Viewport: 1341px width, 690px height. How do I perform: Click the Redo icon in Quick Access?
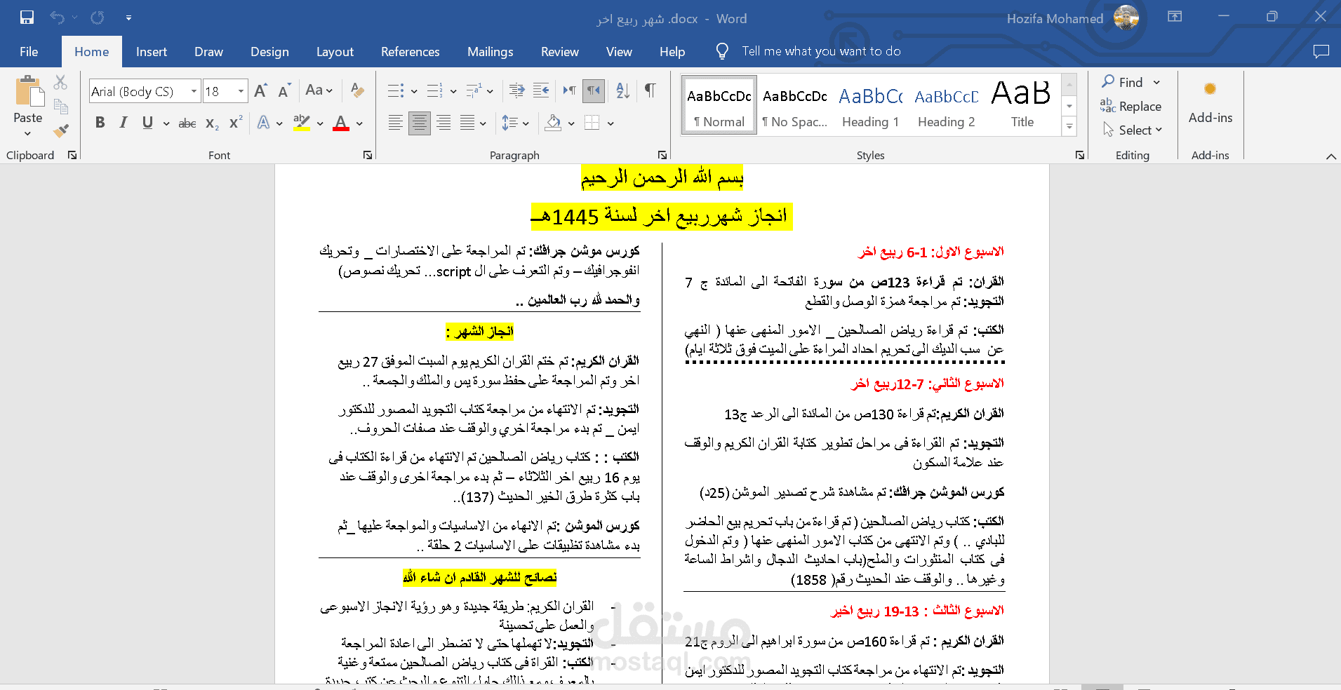tap(98, 18)
